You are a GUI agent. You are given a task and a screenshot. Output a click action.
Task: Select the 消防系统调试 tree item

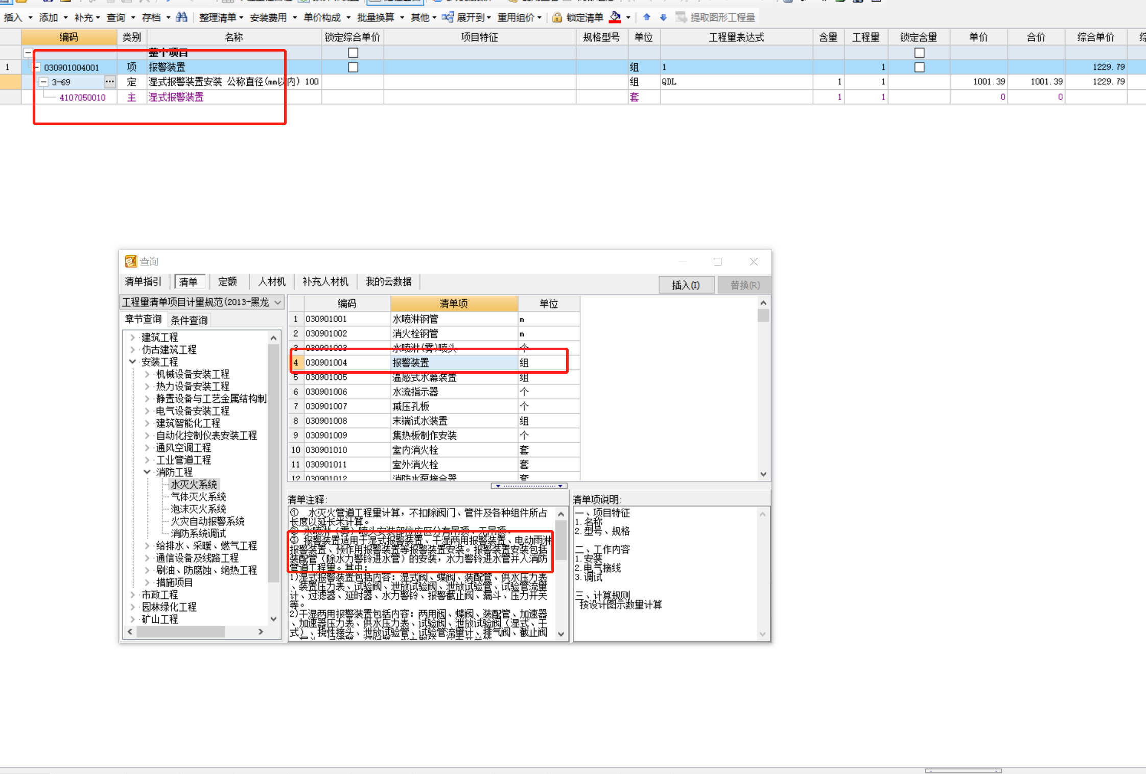tap(198, 533)
